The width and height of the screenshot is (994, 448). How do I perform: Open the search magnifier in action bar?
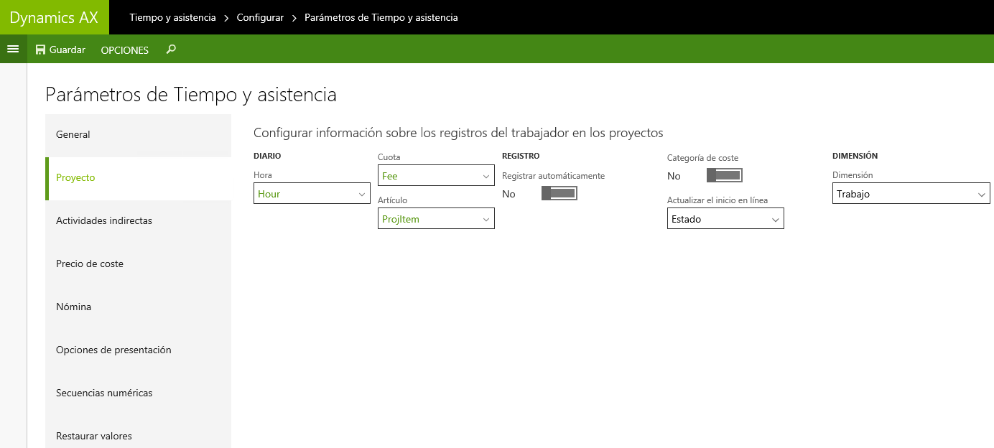click(171, 49)
